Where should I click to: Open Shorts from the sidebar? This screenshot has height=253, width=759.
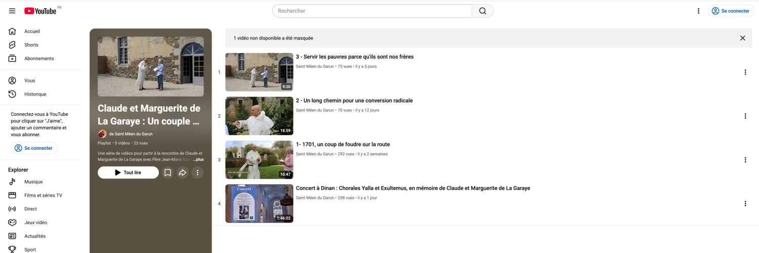tap(31, 45)
